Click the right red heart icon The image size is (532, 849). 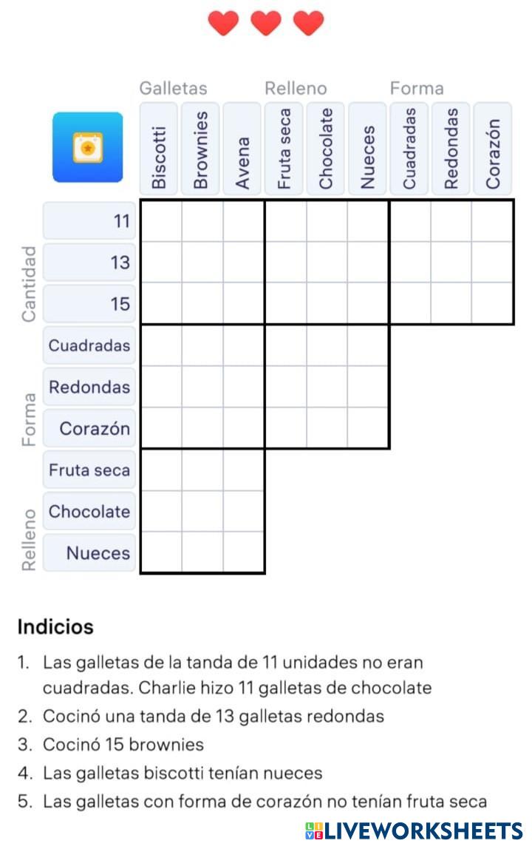[308, 23]
